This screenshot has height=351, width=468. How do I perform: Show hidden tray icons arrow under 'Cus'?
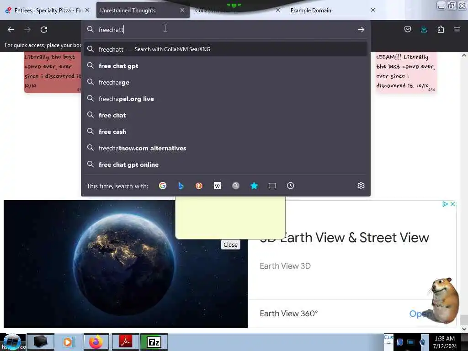pos(388,343)
